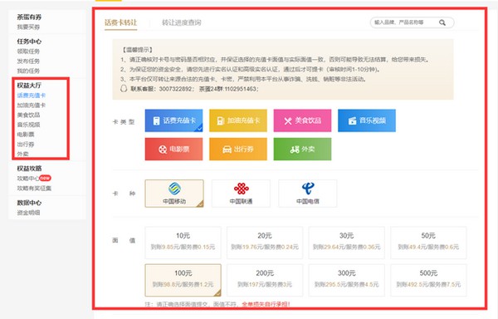The width and height of the screenshot is (498, 319).
Task: Choose the 30元 face value
Action: pyautogui.click(x=346, y=243)
